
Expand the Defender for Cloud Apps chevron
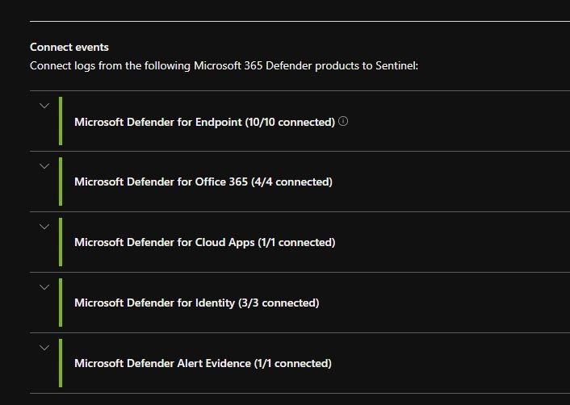click(44, 227)
